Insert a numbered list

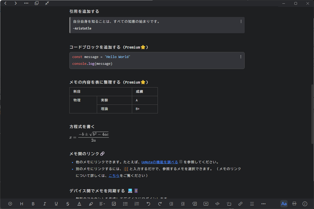point(137,204)
